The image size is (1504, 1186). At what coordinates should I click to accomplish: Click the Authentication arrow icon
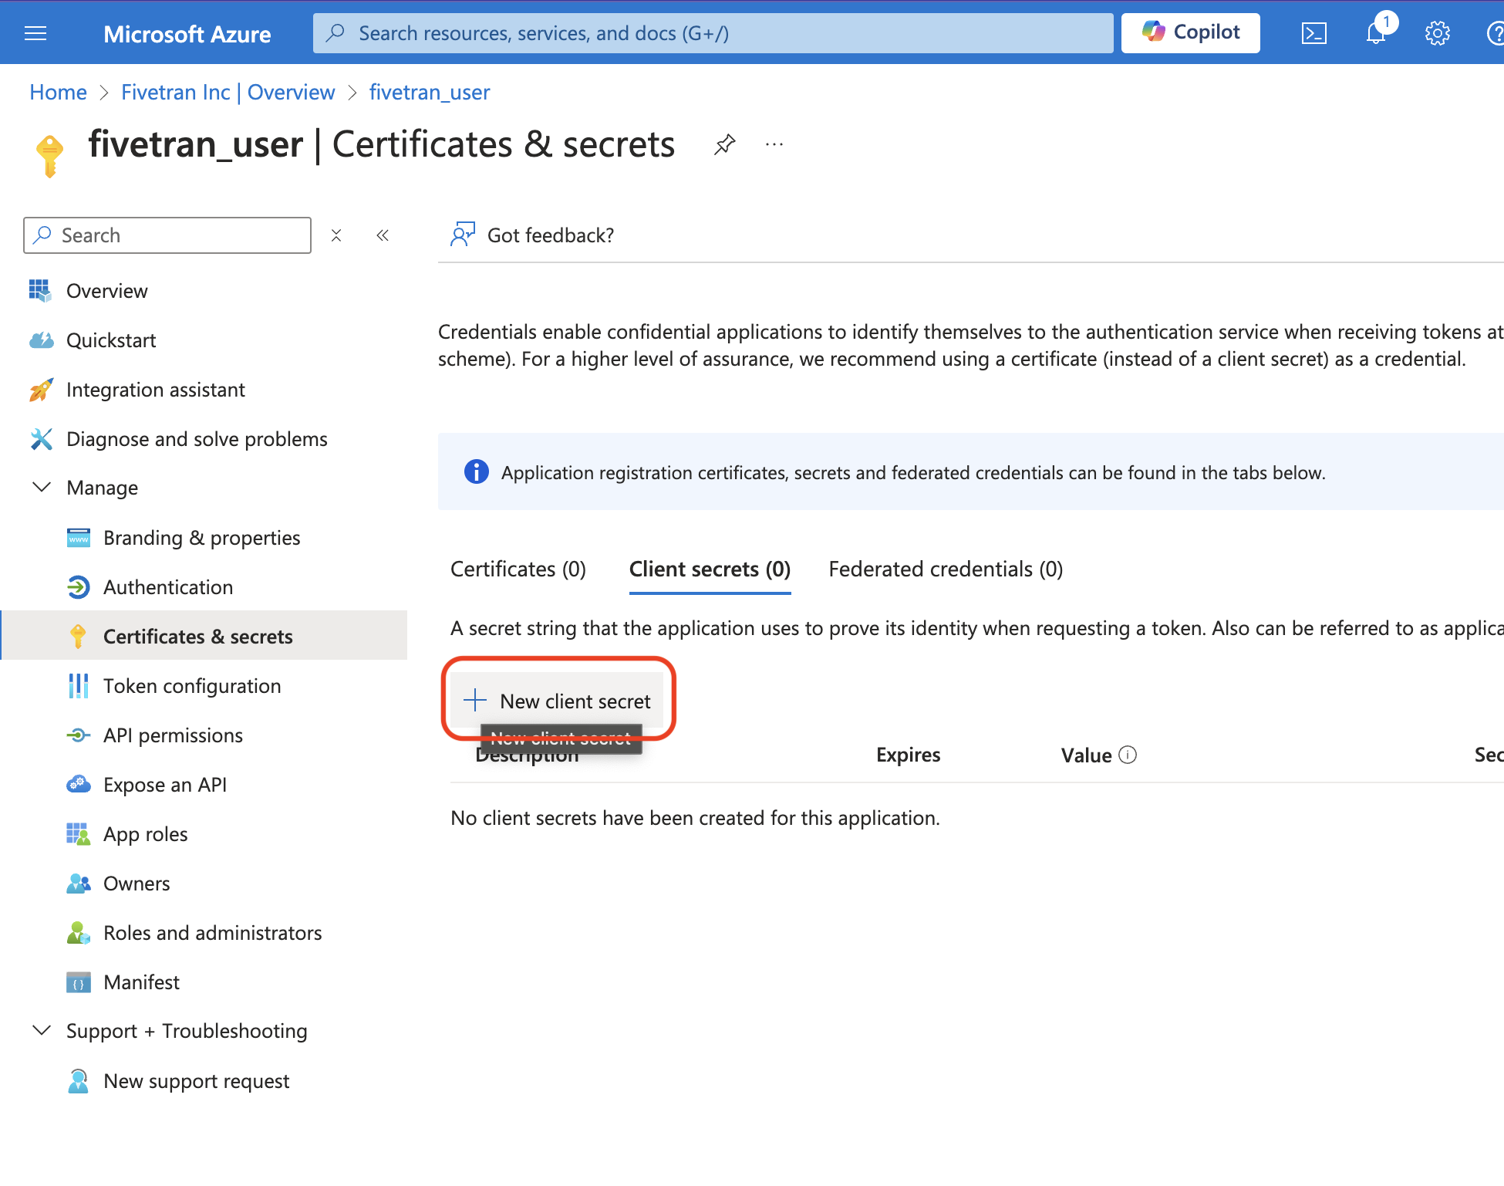point(78,587)
